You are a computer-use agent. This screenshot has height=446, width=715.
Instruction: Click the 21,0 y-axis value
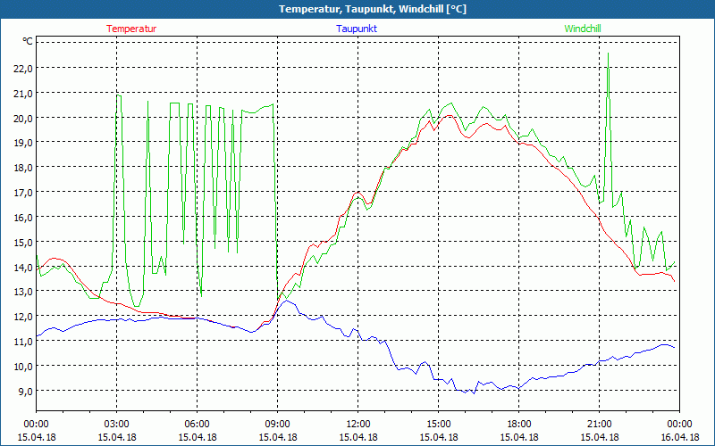pyautogui.click(x=24, y=94)
